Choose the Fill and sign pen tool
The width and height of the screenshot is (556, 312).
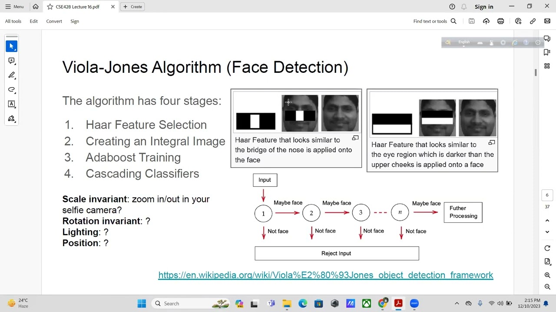tap(12, 119)
